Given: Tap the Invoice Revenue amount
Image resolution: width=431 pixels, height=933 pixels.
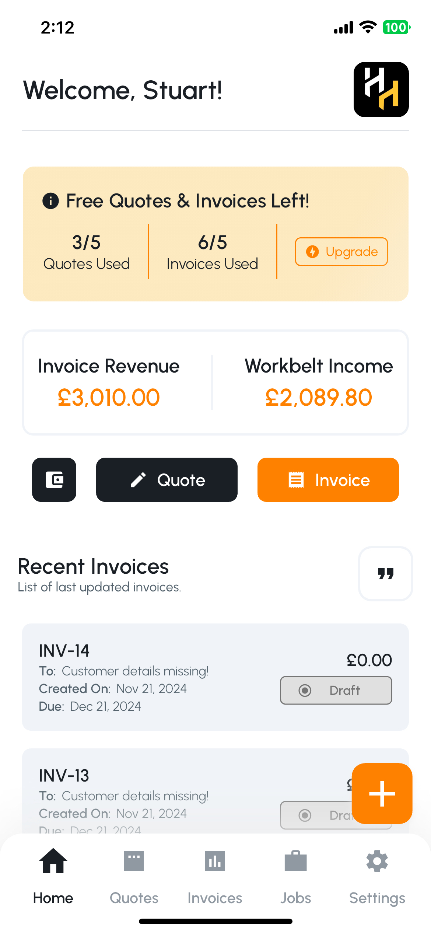Looking at the screenshot, I should [x=109, y=398].
